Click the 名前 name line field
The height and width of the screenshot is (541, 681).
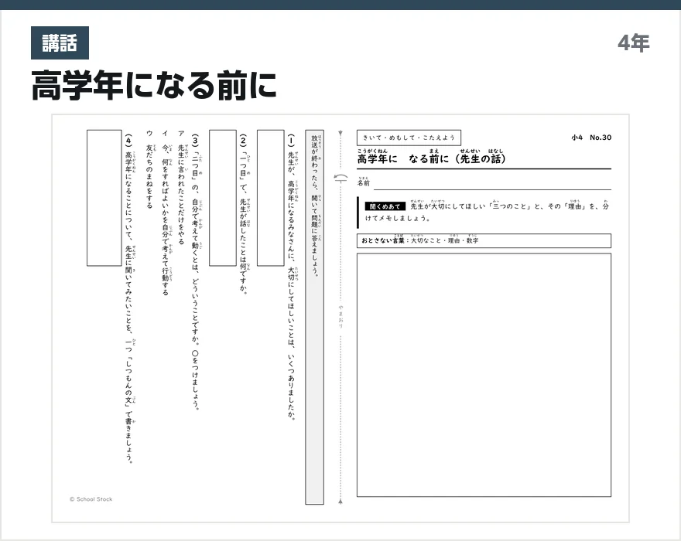pyautogui.click(x=492, y=184)
